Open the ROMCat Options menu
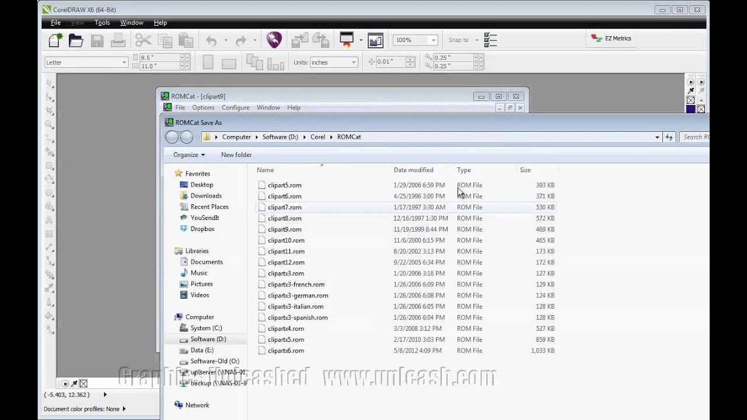 pyautogui.click(x=203, y=107)
